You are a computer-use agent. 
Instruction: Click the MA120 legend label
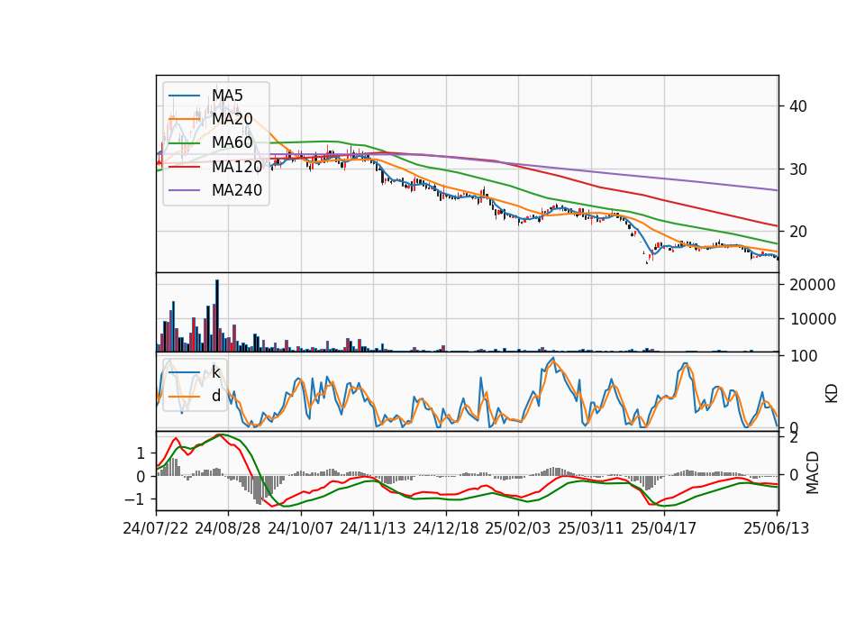coord(237,167)
